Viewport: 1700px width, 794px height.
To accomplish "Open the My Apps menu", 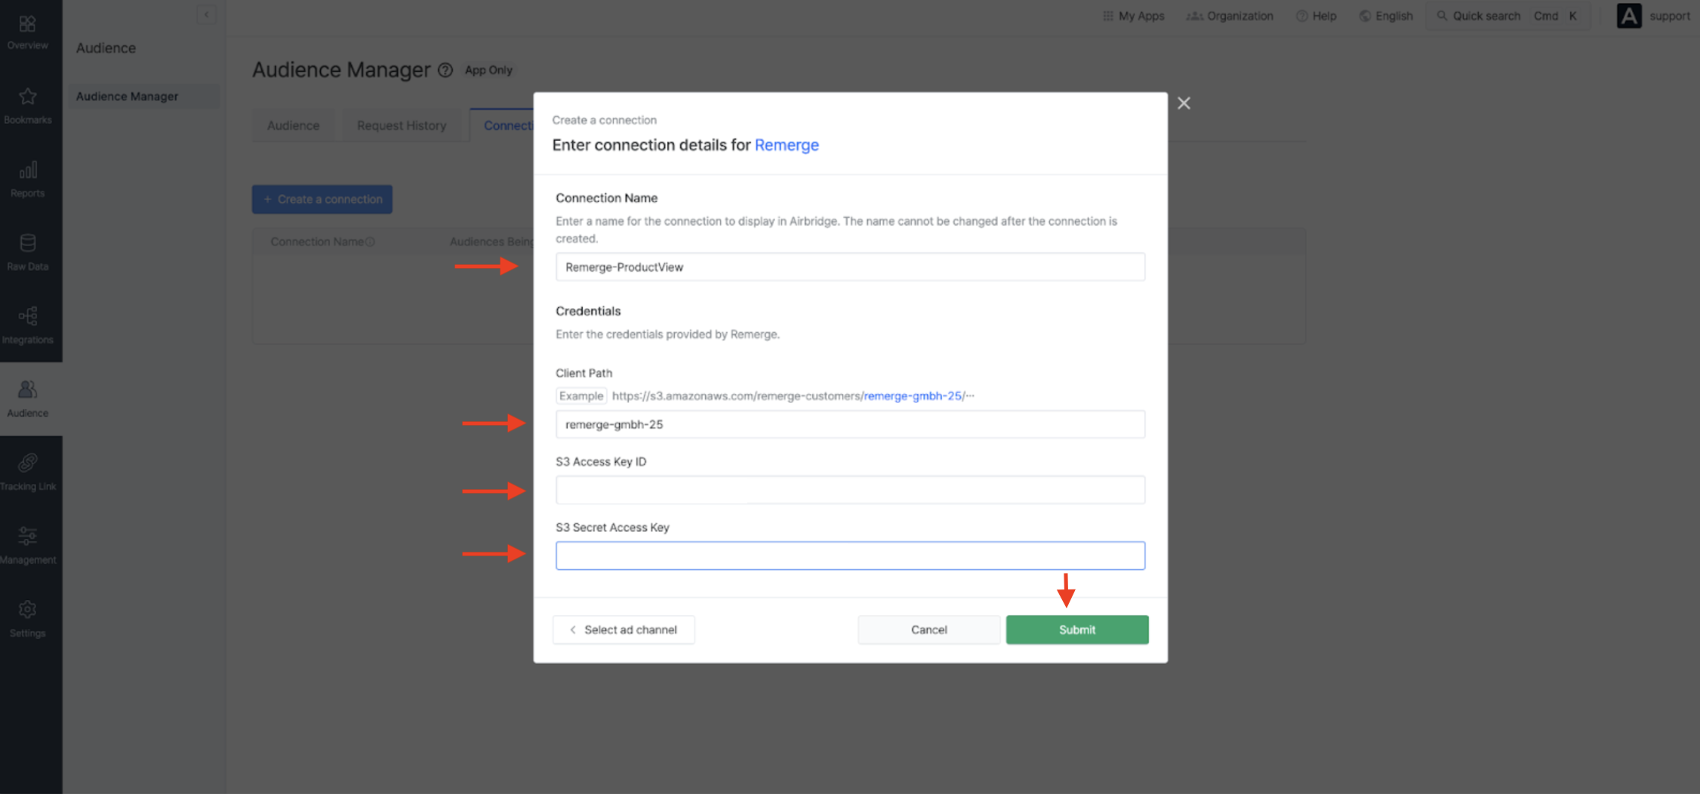I will click(x=1133, y=16).
